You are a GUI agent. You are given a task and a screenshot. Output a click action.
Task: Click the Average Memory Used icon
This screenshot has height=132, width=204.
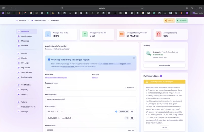[122, 34]
